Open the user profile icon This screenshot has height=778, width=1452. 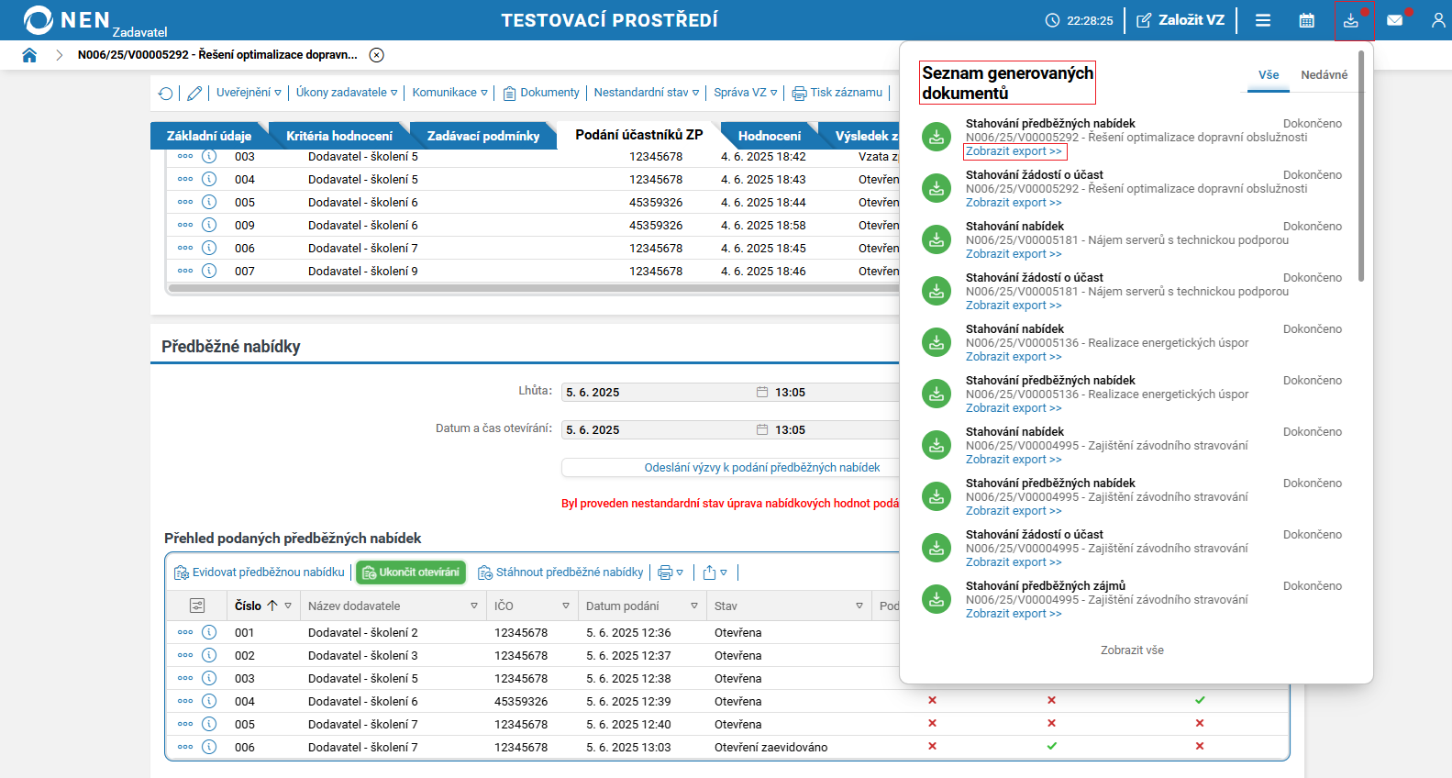pos(1437,20)
